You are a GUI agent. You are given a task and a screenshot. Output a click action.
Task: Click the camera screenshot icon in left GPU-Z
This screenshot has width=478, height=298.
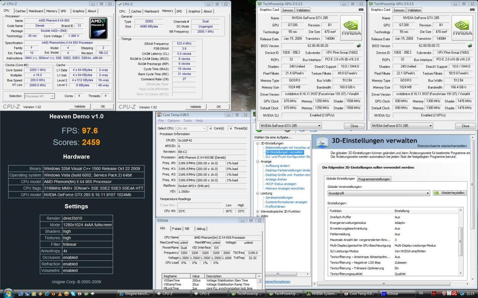point(361,10)
